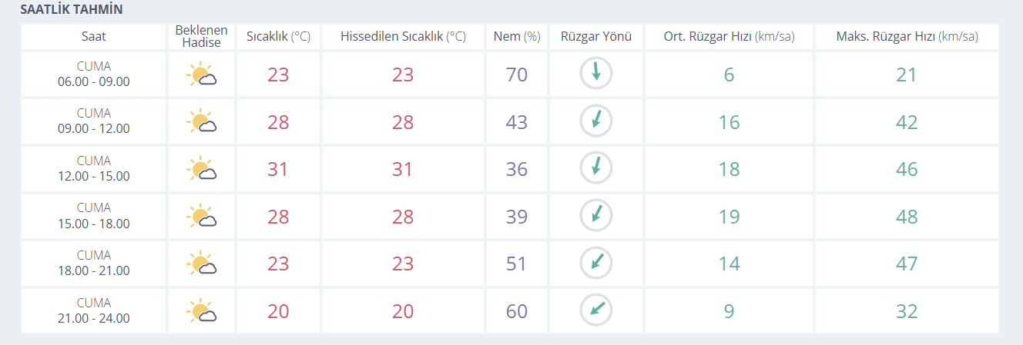Click the wind direction icon for 18.00 - 21.00

pos(595,264)
